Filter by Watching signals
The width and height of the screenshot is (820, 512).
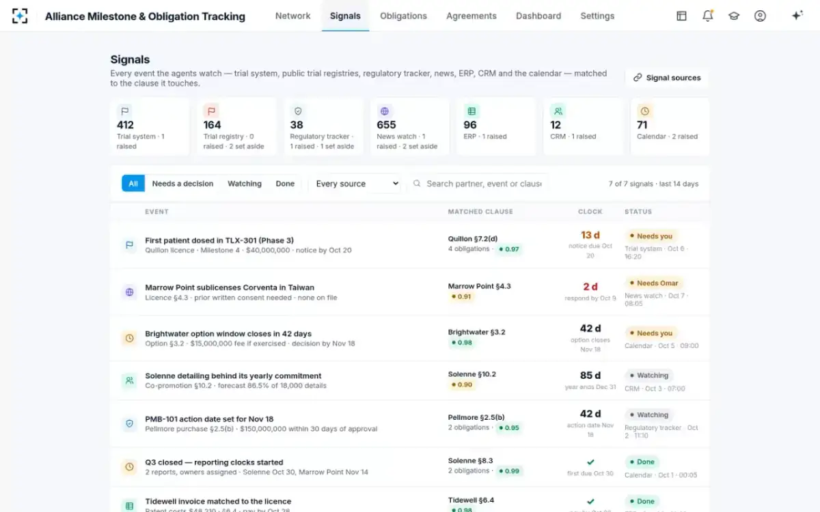(x=245, y=184)
